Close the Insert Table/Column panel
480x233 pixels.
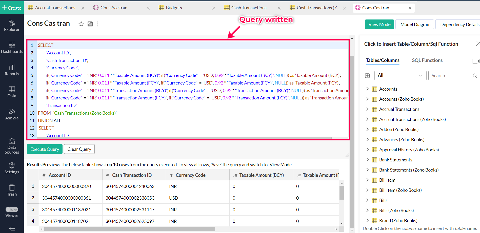478,43
